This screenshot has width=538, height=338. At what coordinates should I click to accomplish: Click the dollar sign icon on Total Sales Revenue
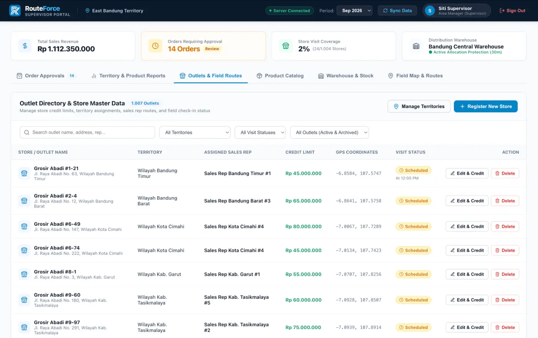[25, 46]
